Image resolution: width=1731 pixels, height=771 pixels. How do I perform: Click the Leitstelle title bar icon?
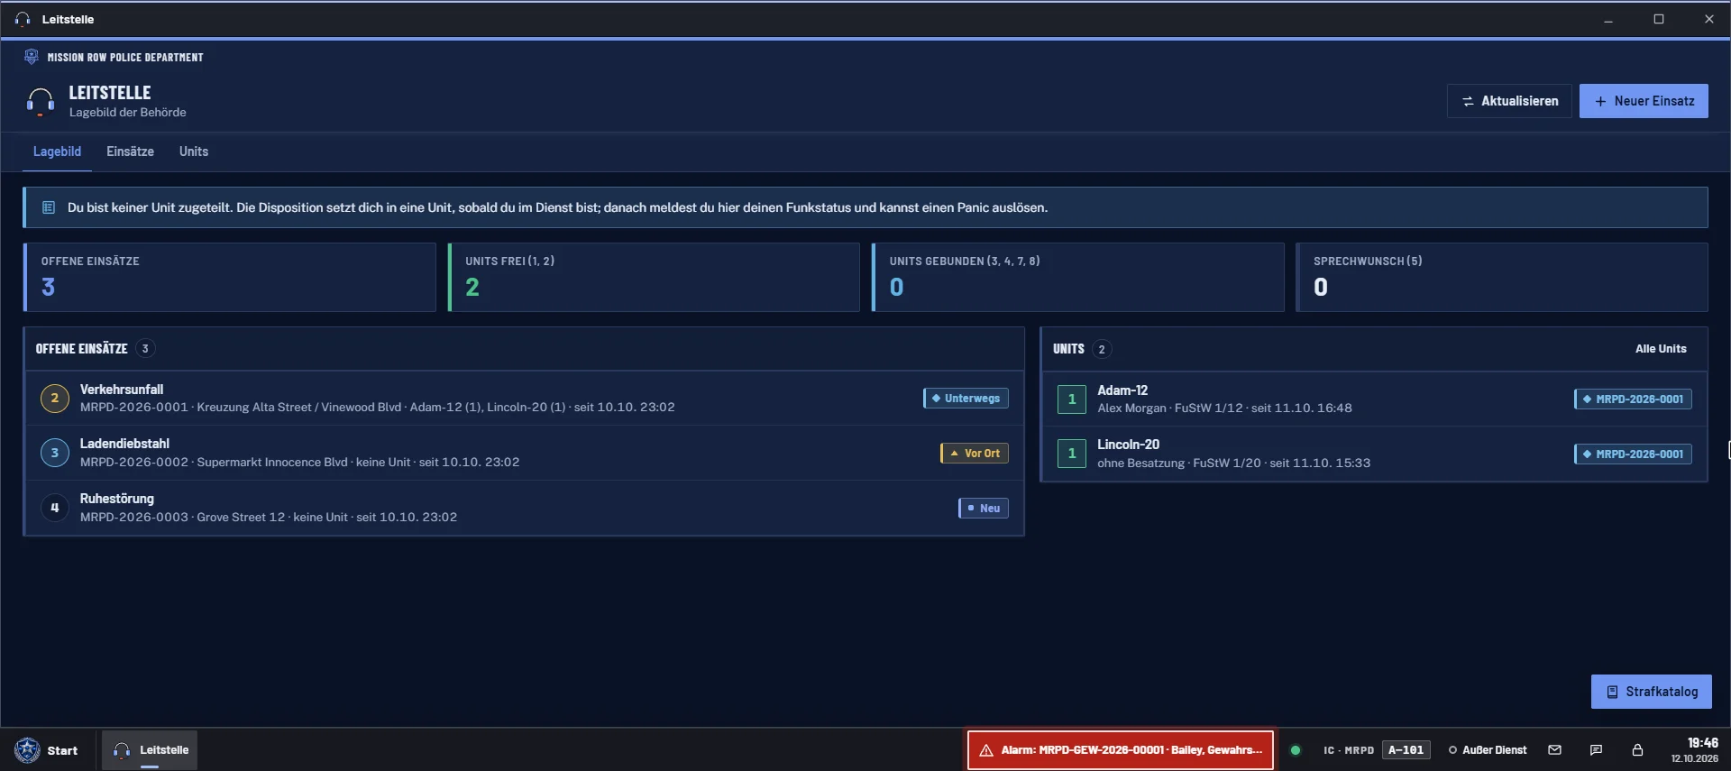tap(23, 19)
